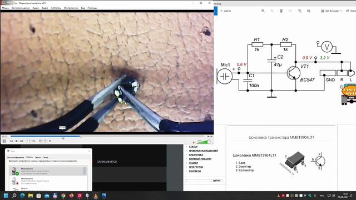
Task: Stop playback in VLC
Action: [x=16, y=141]
